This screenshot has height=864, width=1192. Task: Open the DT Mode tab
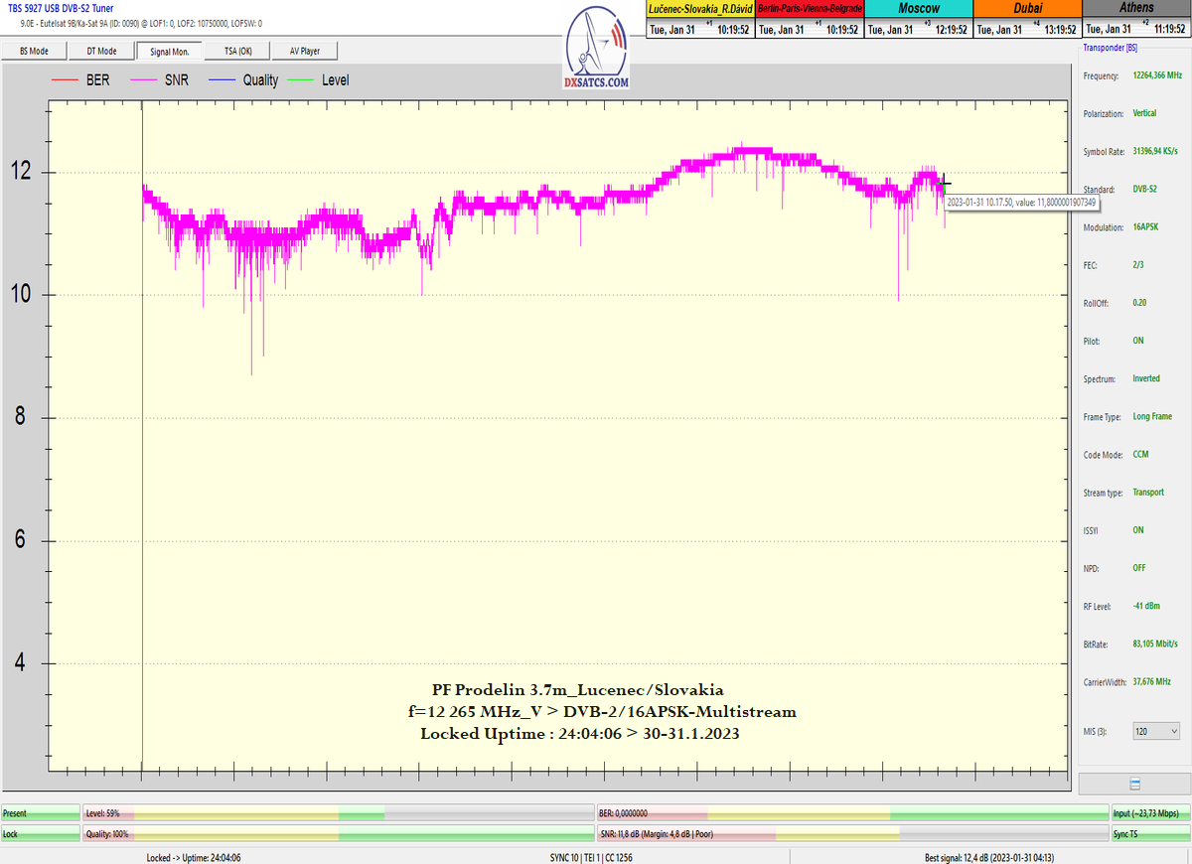pos(101,51)
